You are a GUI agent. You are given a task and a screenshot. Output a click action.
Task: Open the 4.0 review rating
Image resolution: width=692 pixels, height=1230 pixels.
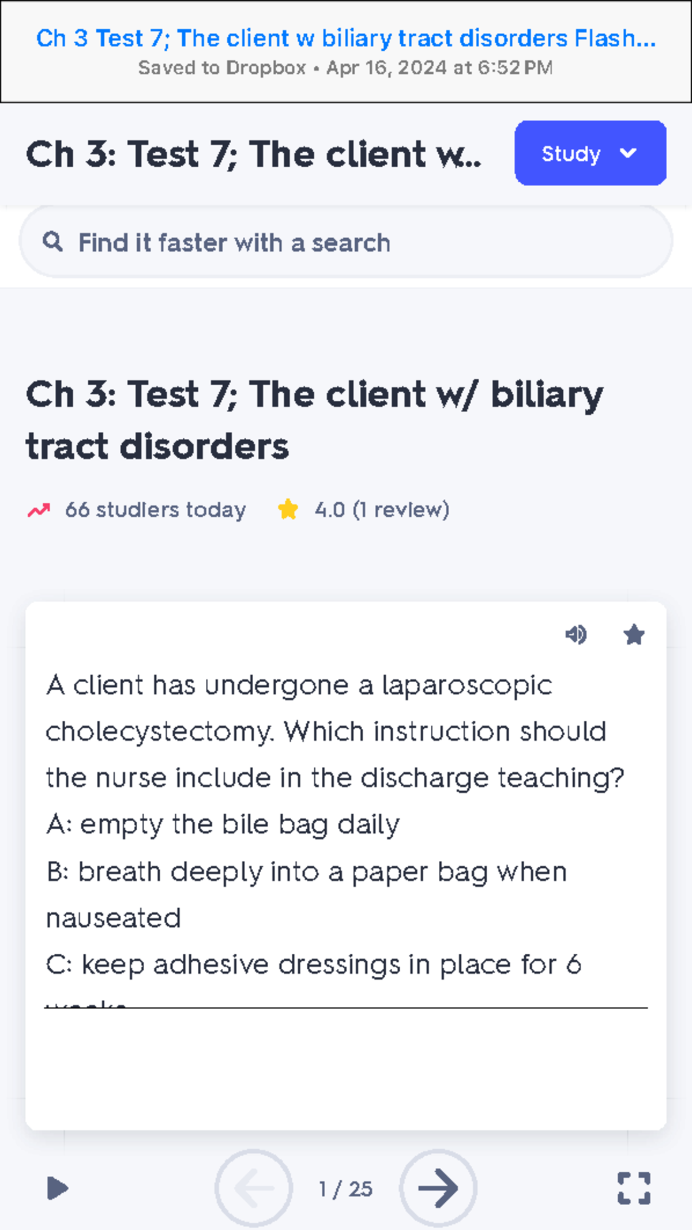(381, 509)
